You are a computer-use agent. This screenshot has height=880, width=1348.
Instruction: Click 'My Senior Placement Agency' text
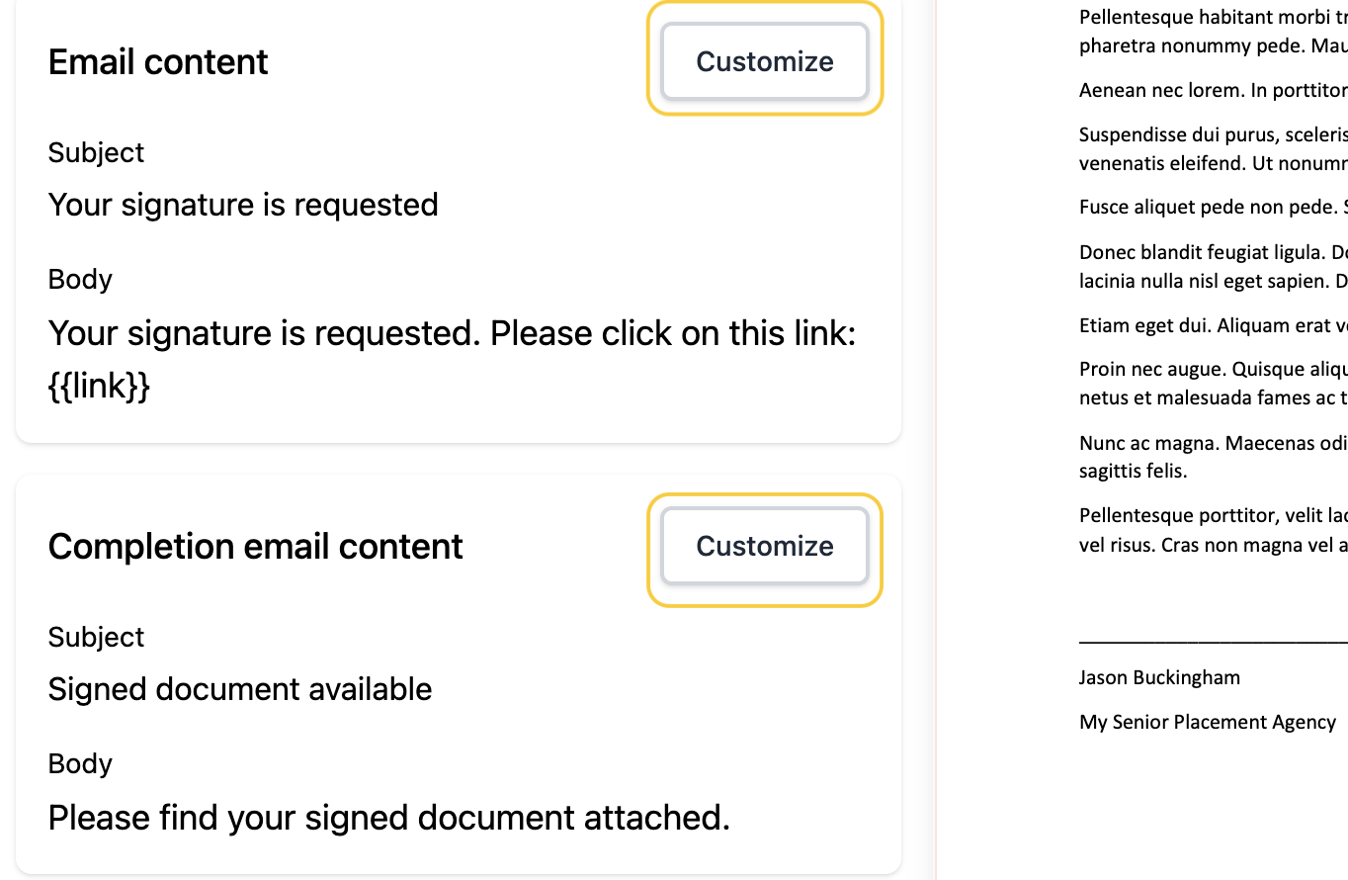pos(1208,722)
